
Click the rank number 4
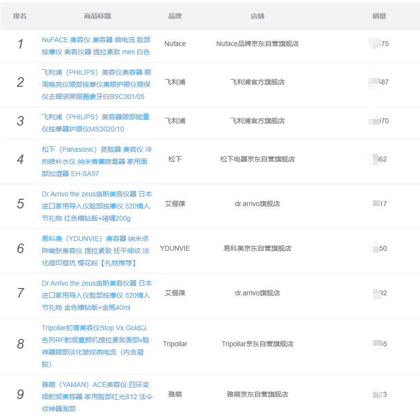(x=20, y=159)
